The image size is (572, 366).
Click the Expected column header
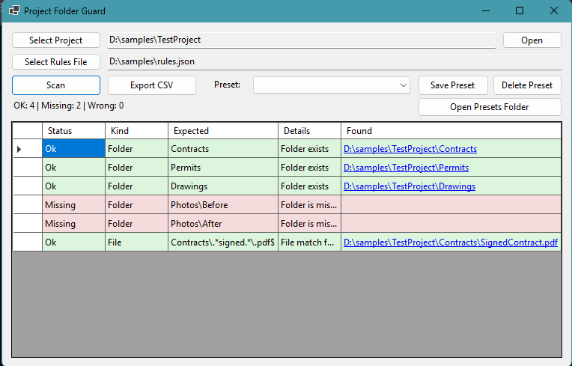coord(222,131)
